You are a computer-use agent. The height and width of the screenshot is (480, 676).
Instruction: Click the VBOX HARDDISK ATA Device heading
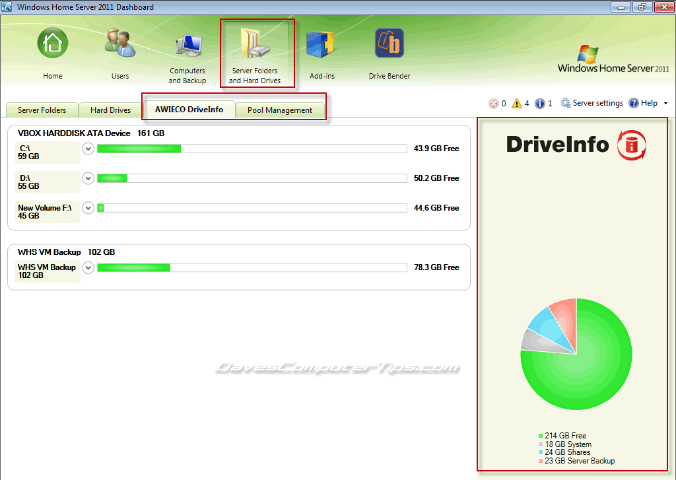[x=74, y=133]
